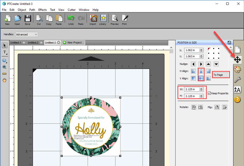Screen dimensions: 244x166
Task: Click the width W value field
Action: 192,89
